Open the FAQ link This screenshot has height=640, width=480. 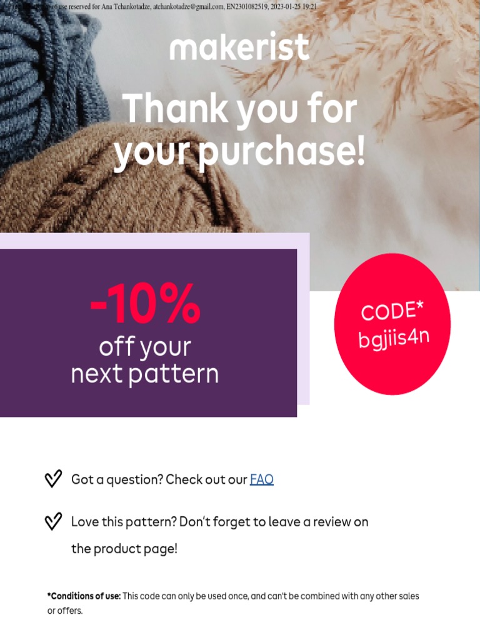pos(261,479)
